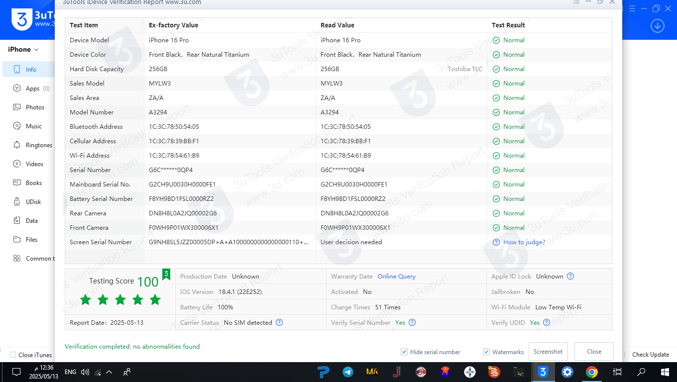The height and width of the screenshot is (382, 677).
Task: Open the blue gear app in the taskbar
Action: [567, 372]
